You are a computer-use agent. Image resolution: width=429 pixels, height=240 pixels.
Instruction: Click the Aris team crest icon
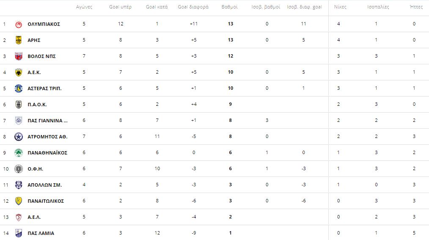(19, 40)
